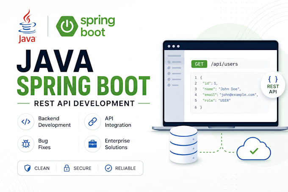
Task: Click the database cylinder icon
Action: 183,145
